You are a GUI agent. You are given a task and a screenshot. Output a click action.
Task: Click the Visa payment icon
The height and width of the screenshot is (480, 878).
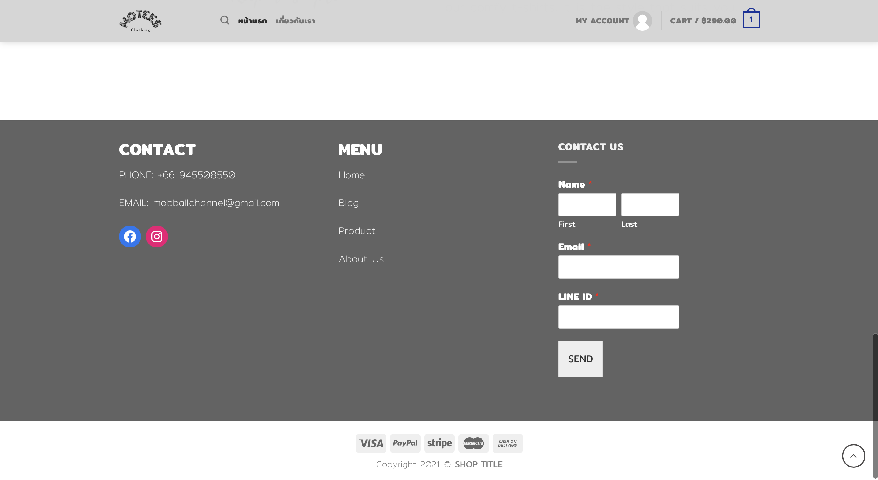point(371,443)
